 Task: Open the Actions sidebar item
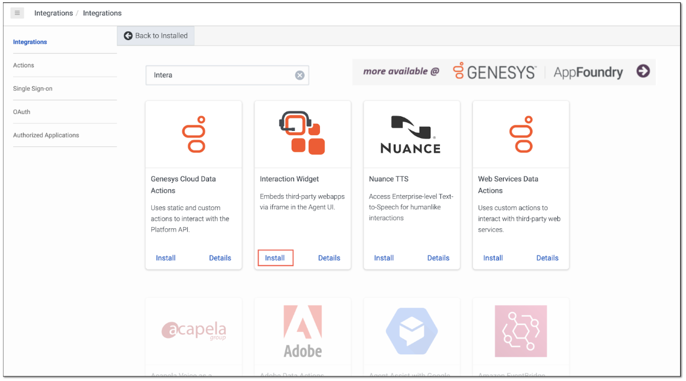(x=24, y=65)
